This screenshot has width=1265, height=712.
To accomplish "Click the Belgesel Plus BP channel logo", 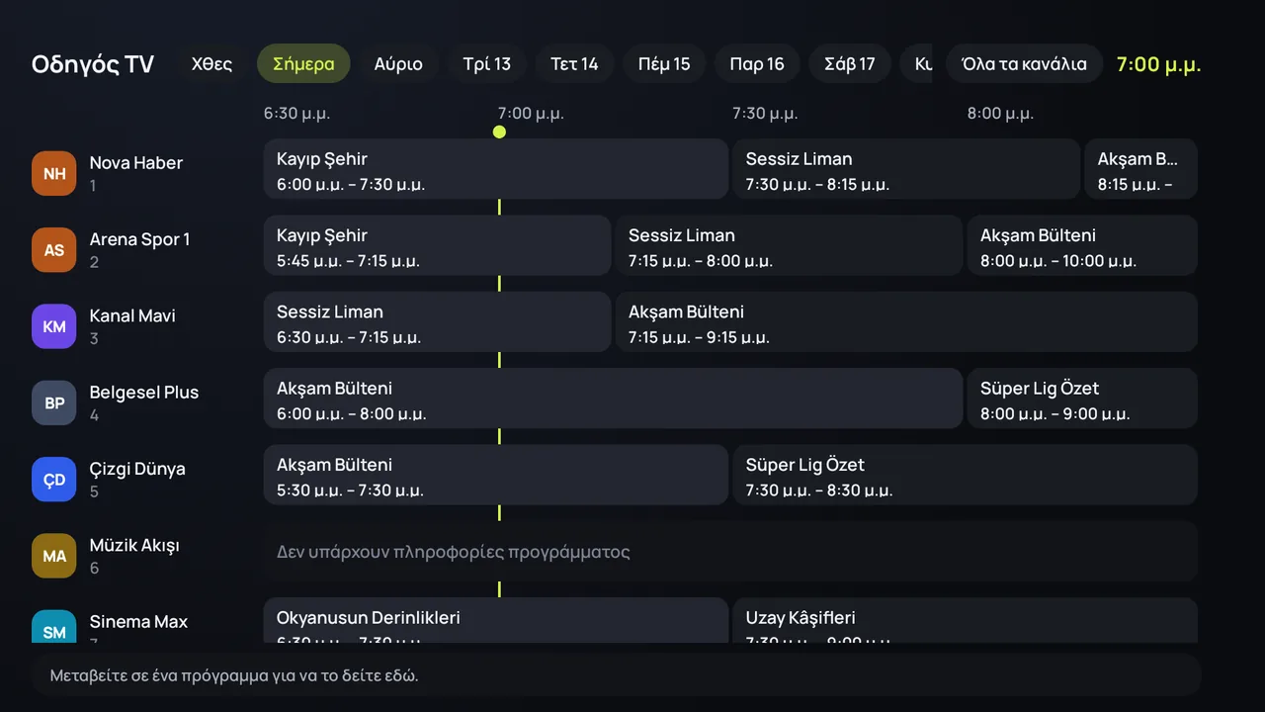I will [54, 403].
